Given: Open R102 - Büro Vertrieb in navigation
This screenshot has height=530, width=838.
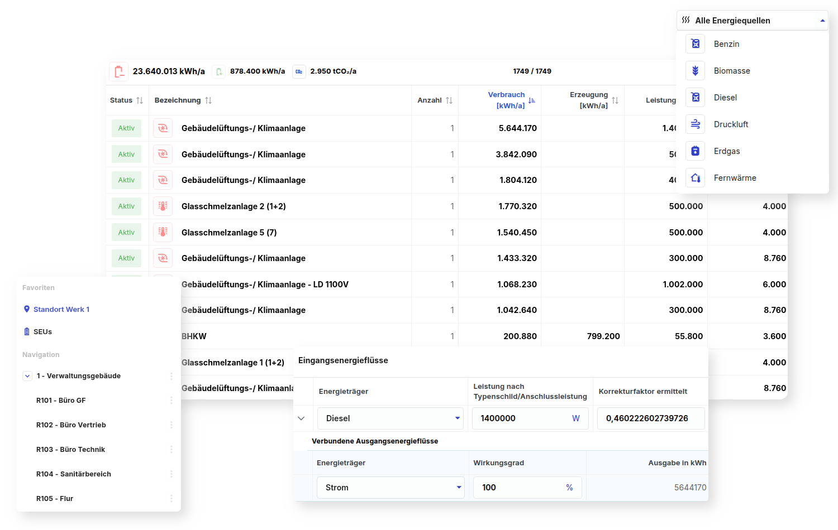Looking at the screenshot, I should [71, 425].
